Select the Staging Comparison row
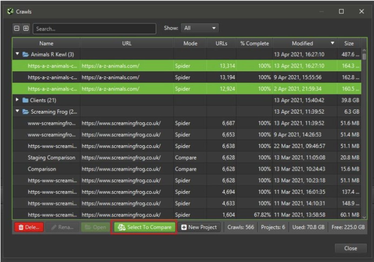This screenshot has width=374, height=262. coord(187,157)
